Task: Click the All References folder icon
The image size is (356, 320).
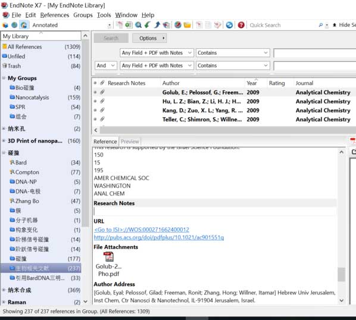Action: [4, 46]
